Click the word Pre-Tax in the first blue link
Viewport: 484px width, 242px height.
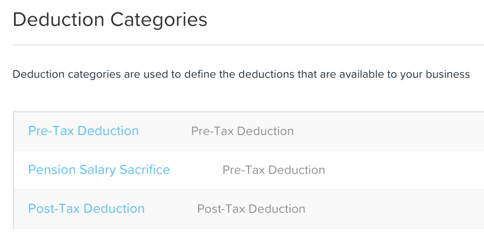point(51,131)
